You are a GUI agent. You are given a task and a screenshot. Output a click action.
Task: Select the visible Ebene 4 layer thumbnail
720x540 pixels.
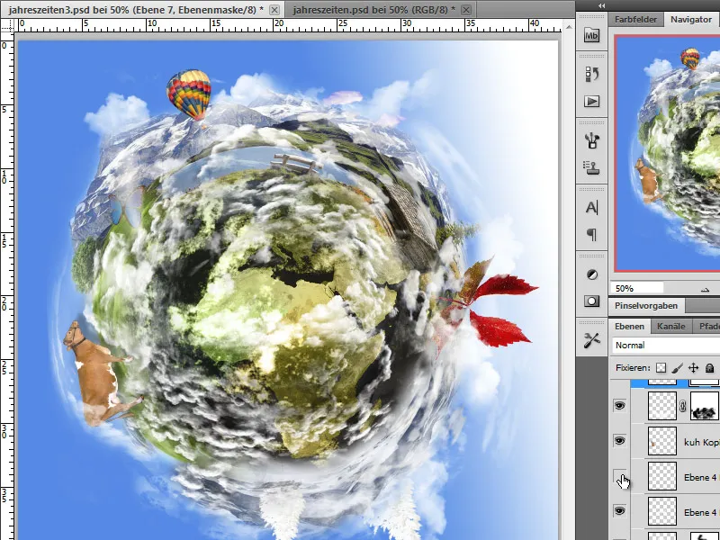(x=662, y=511)
